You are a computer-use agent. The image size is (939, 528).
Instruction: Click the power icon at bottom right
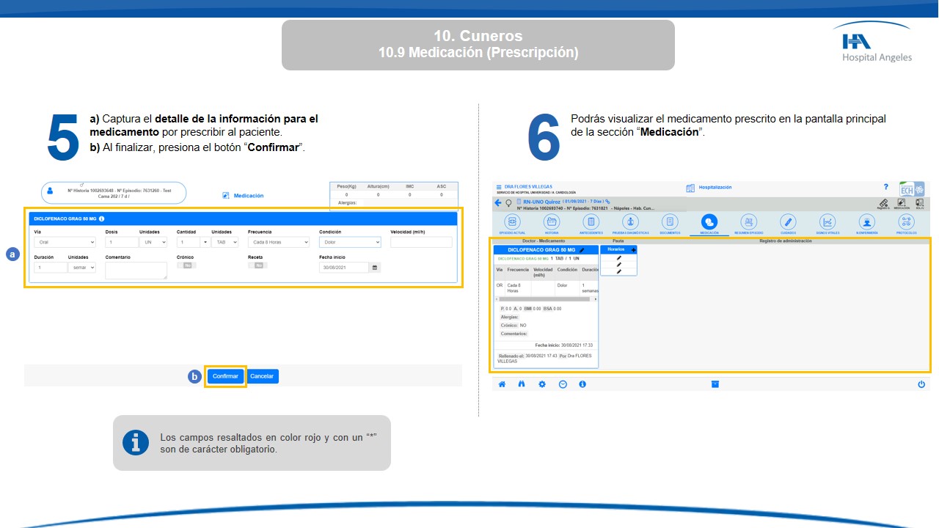(921, 384)
